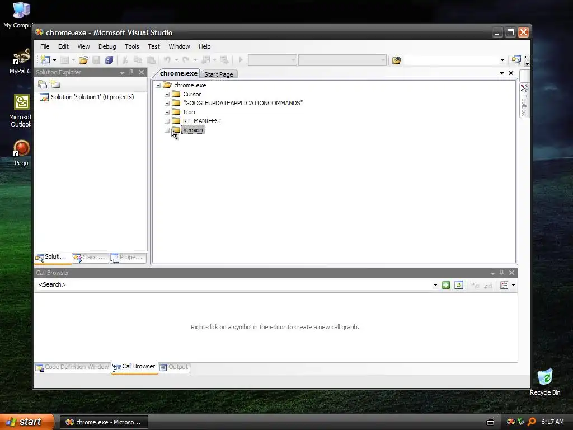573x430 pixels.
Task: Click the Solution Explorer search icon at toolbar end
Action: (x=516, y=60)
